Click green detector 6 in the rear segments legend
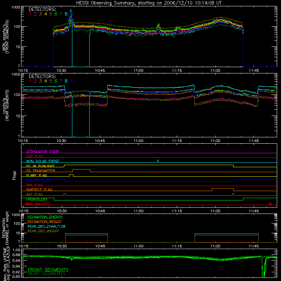Image resolution: width=281 pixels, height=281 pixels. click(x=56, y=81)
